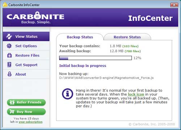This screenshot has width=181, height=130.
Task: Click the Carbonite, Inc. copyright notice
Action: click(152, 124)
